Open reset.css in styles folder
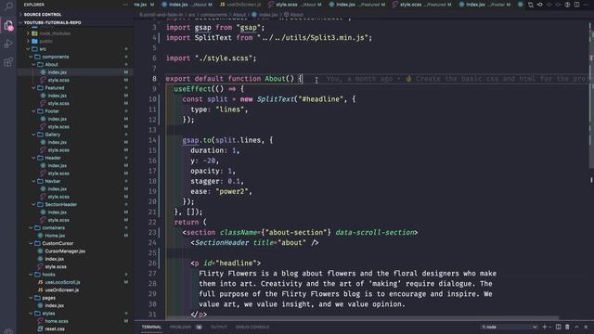The width and height of the screenshot is (594, 334). (55, 328)
